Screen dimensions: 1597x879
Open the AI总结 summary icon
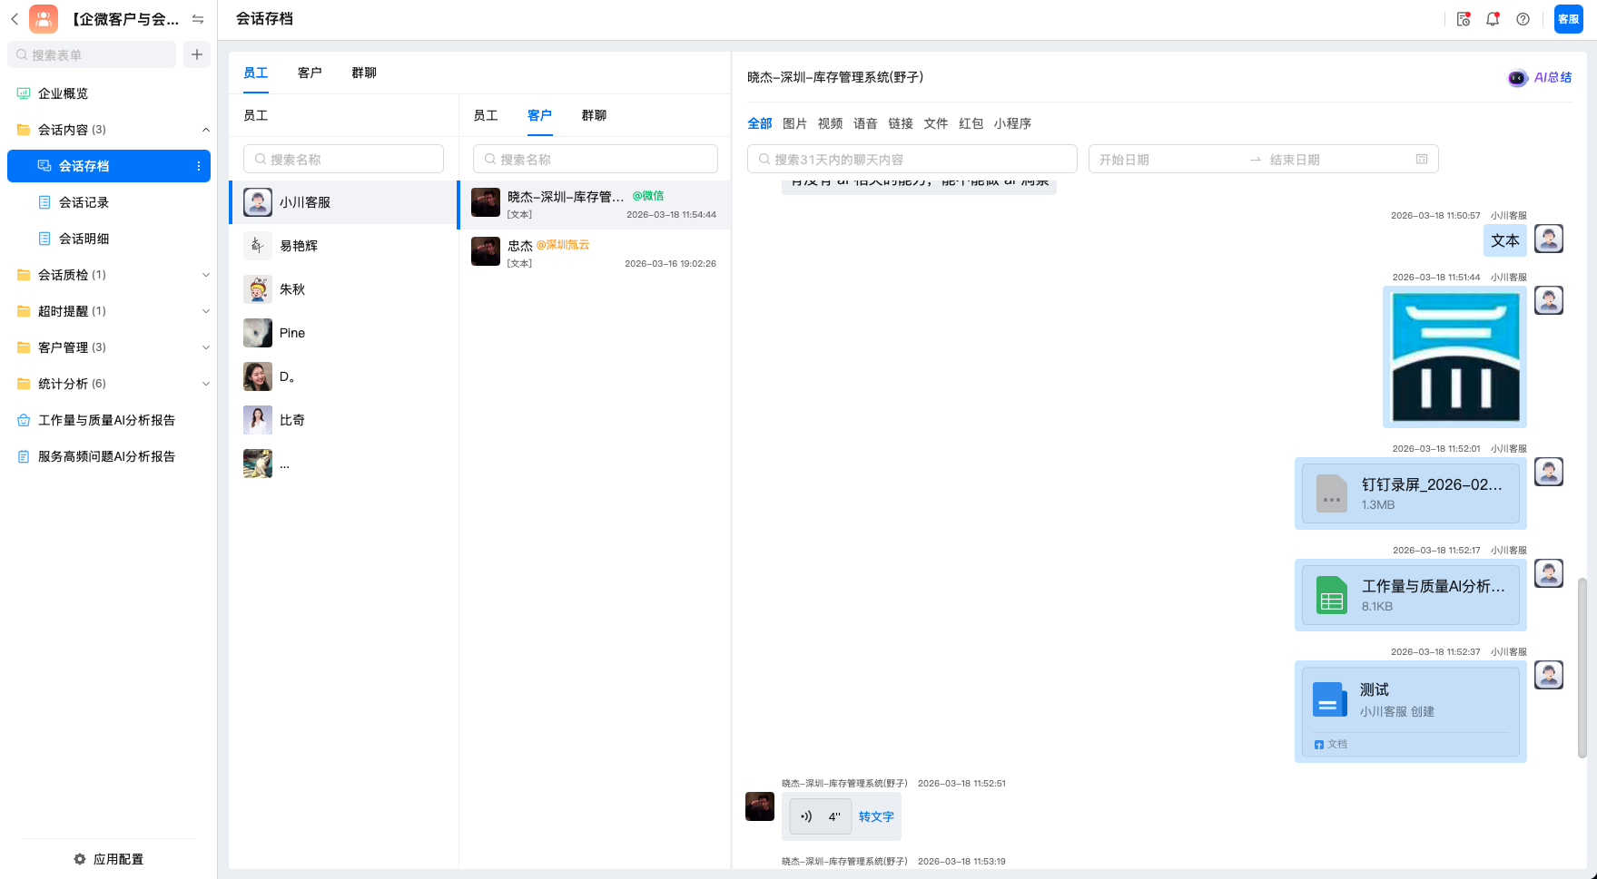1540,78
